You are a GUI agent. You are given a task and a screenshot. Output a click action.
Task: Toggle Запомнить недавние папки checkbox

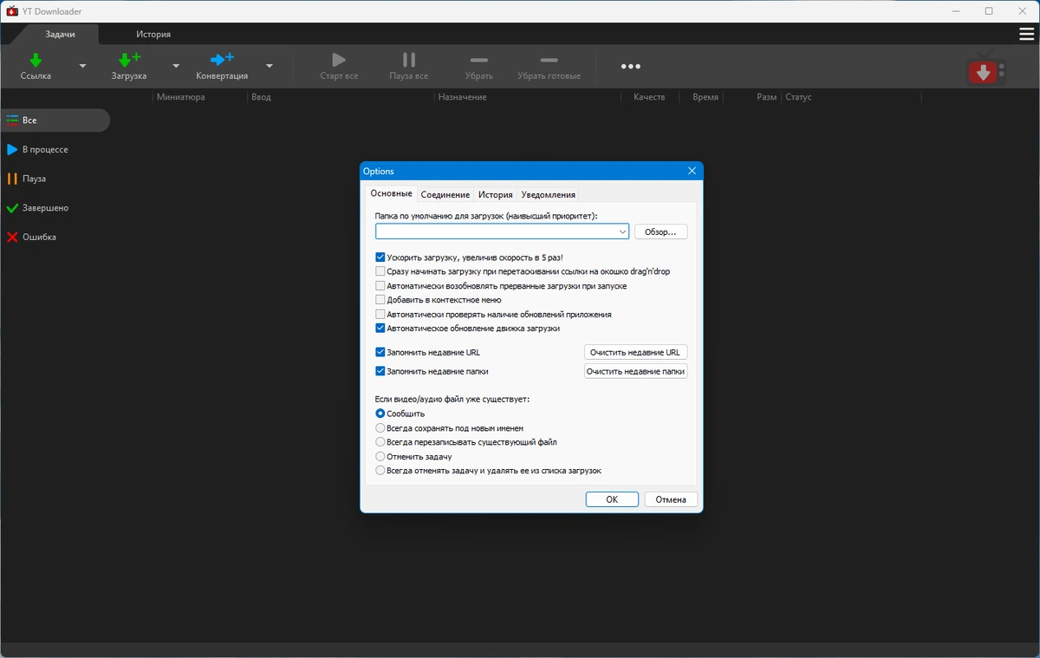coord(380,371)
